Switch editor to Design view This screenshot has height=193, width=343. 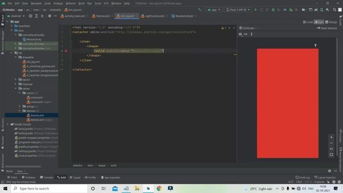[x=331, y=22]
